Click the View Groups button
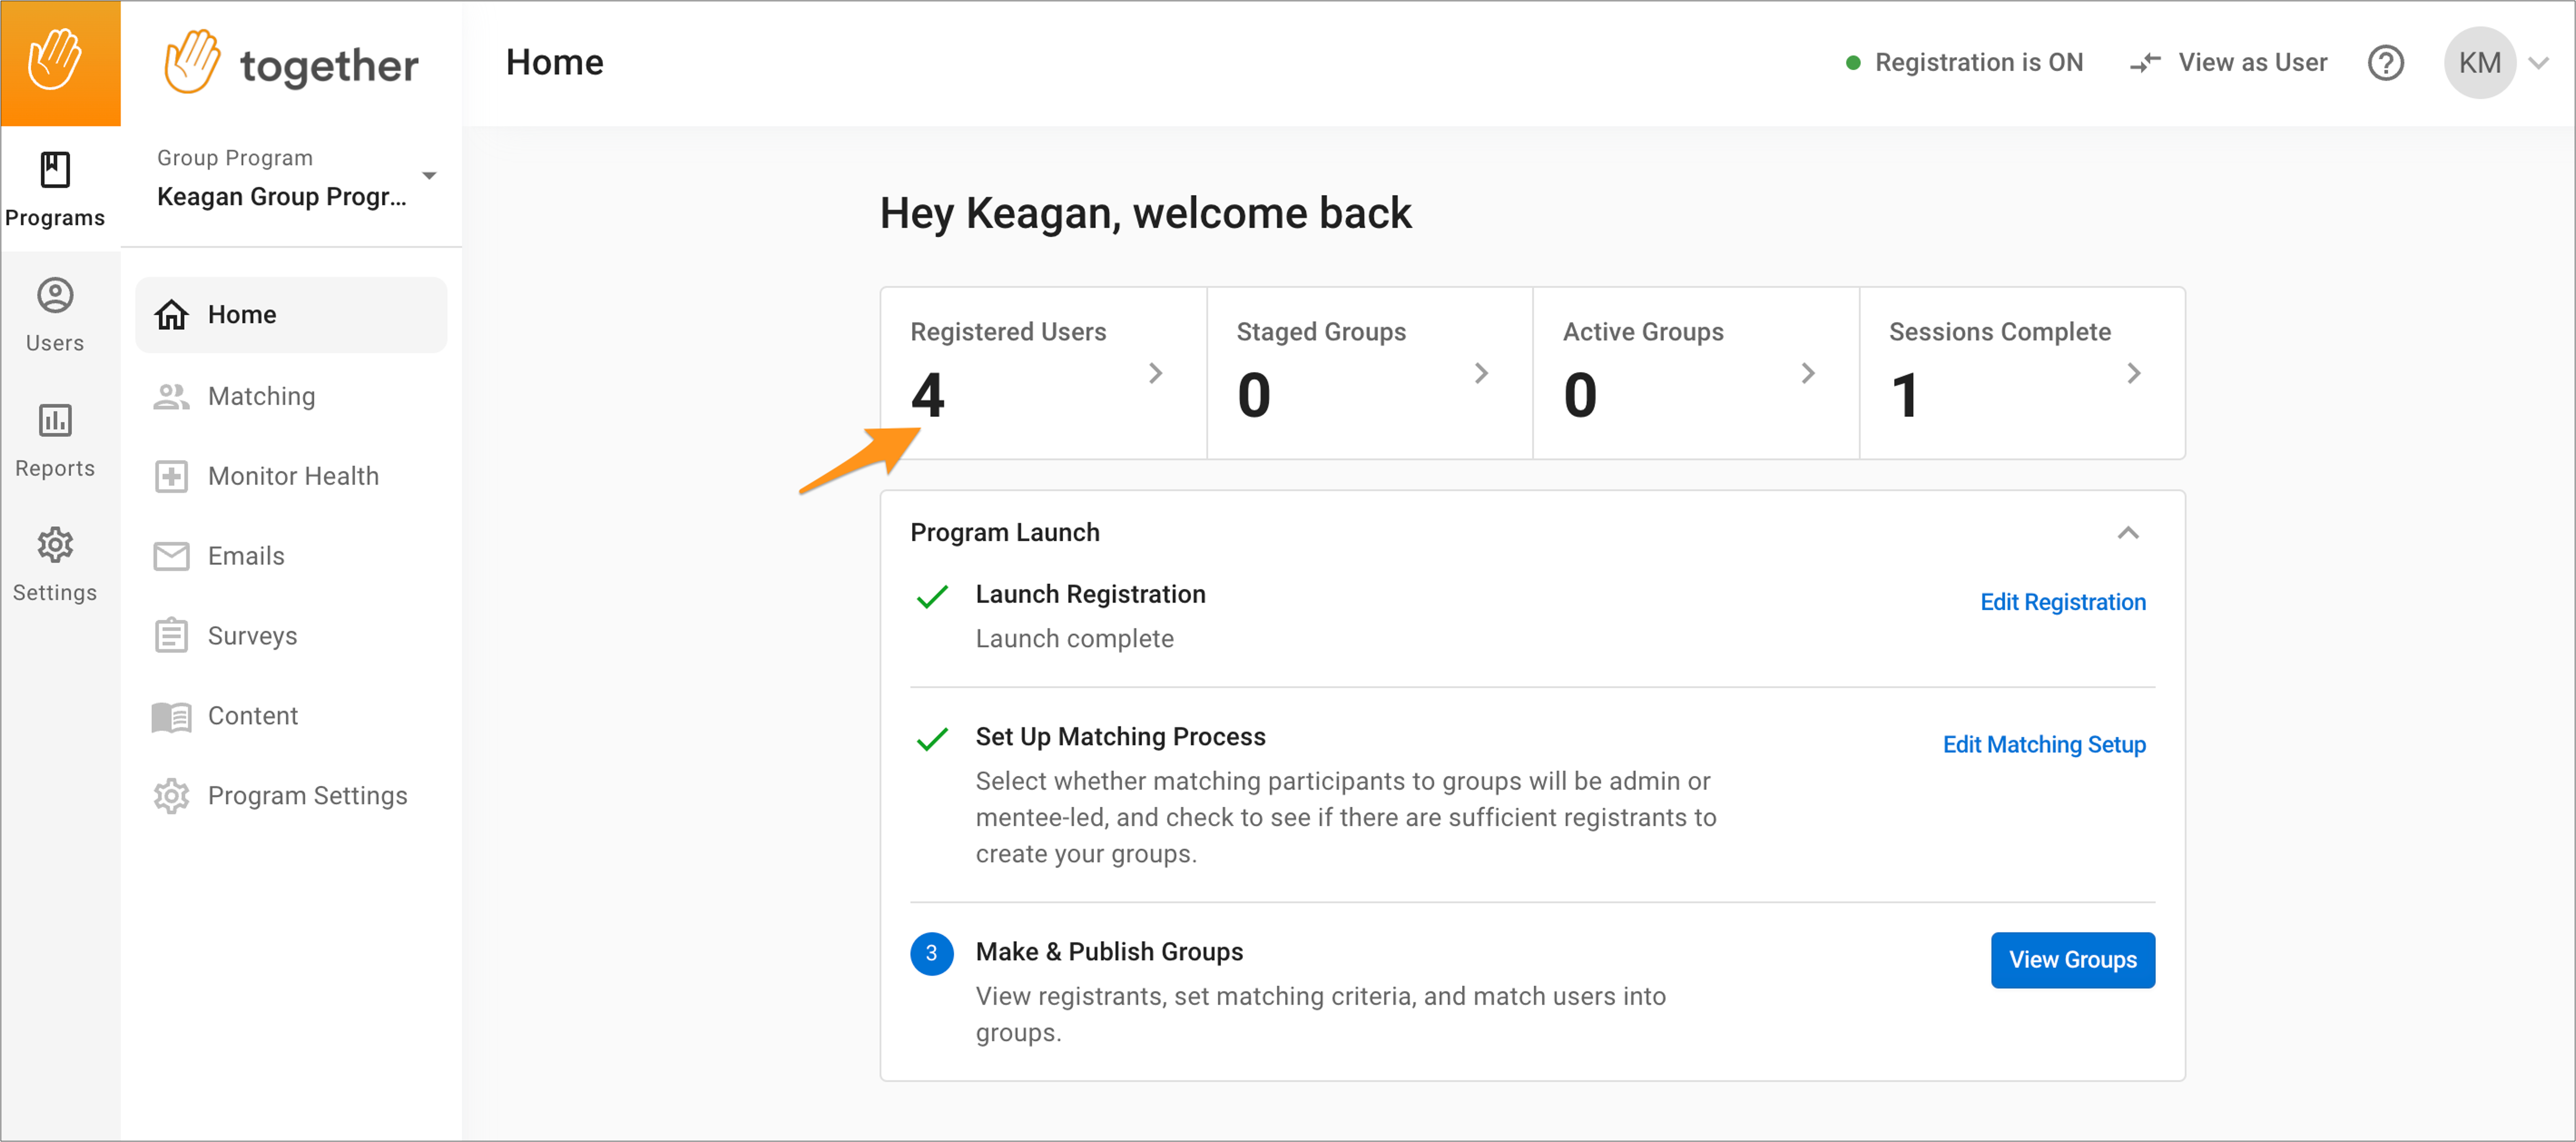This screenshot has width=2576, height=1142. coord(2072,960)
